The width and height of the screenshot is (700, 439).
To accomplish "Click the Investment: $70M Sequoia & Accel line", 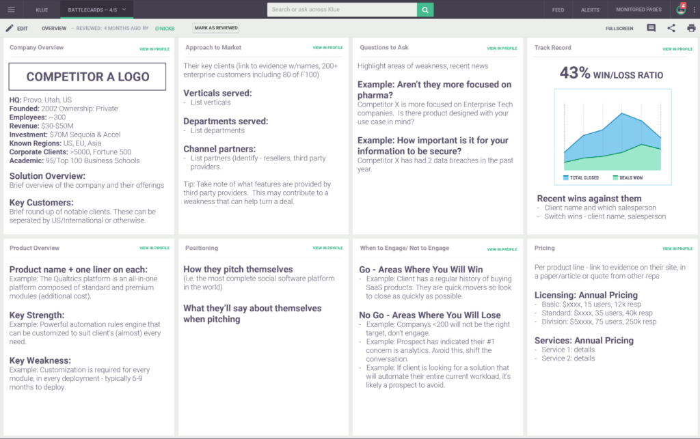I will click(65, 134).
